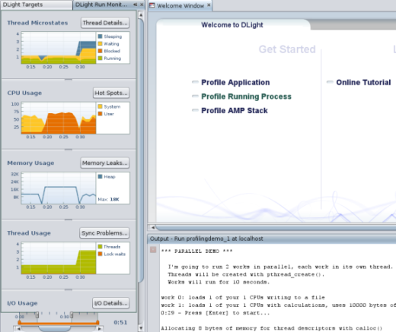Click the Blocked legend color swatch
This screenshot has width=396, height=332.
tap(100, 51)
